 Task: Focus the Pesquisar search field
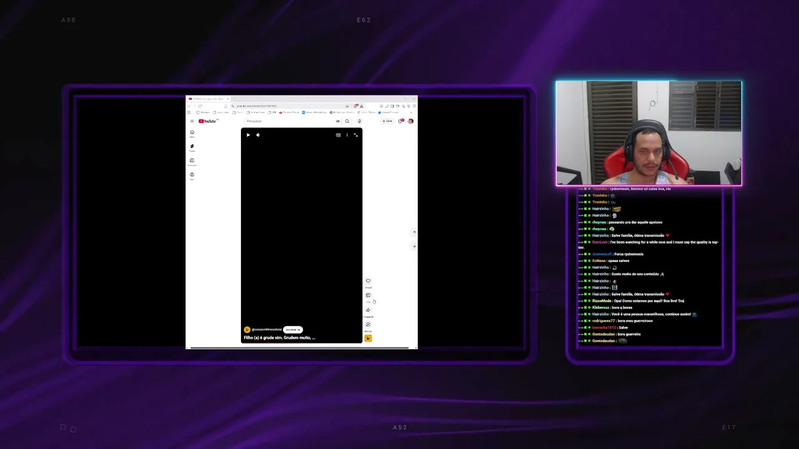(x=290, y=121)
